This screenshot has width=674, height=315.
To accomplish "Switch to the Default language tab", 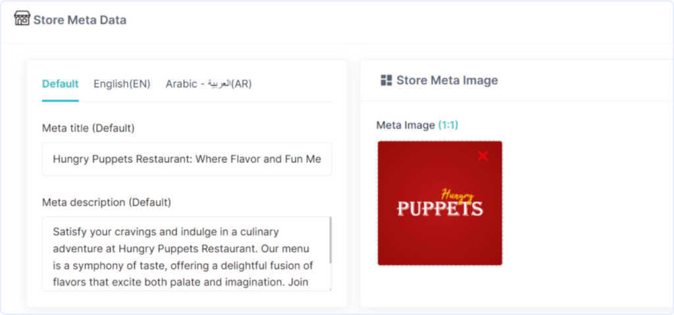I will point(60,84).
